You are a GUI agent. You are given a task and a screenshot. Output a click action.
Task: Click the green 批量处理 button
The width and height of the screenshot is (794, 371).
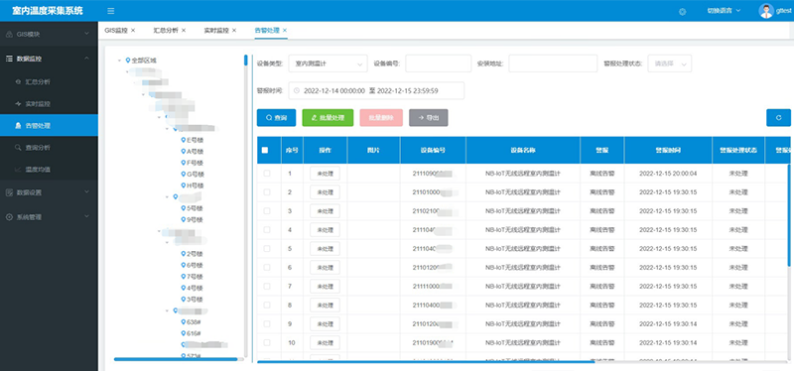pyautogui.click(x=328, y=117)
